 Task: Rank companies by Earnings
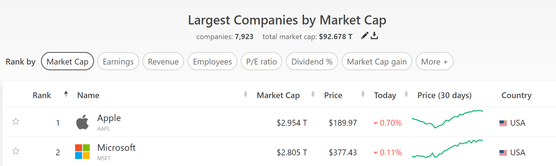pos(118,61)
